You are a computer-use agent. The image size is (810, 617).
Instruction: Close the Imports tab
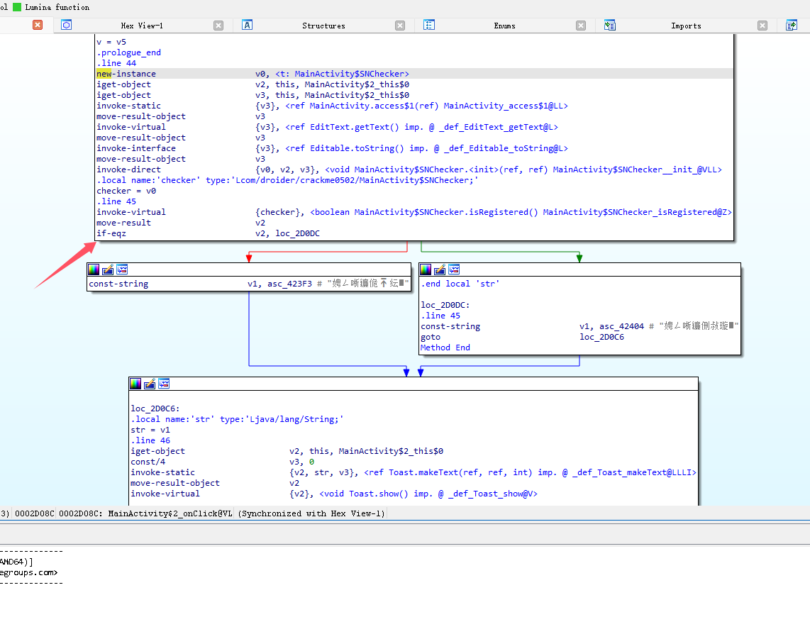click(762, 26)
